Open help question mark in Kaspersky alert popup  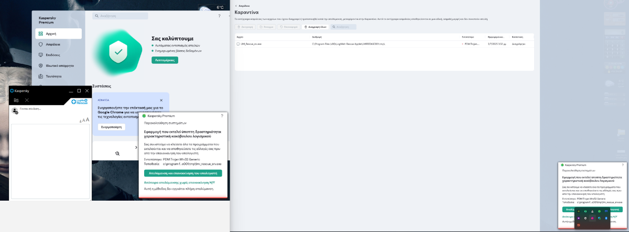(222, 115)
